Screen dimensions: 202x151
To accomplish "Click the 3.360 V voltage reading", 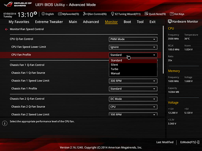I will coord(172,123).
